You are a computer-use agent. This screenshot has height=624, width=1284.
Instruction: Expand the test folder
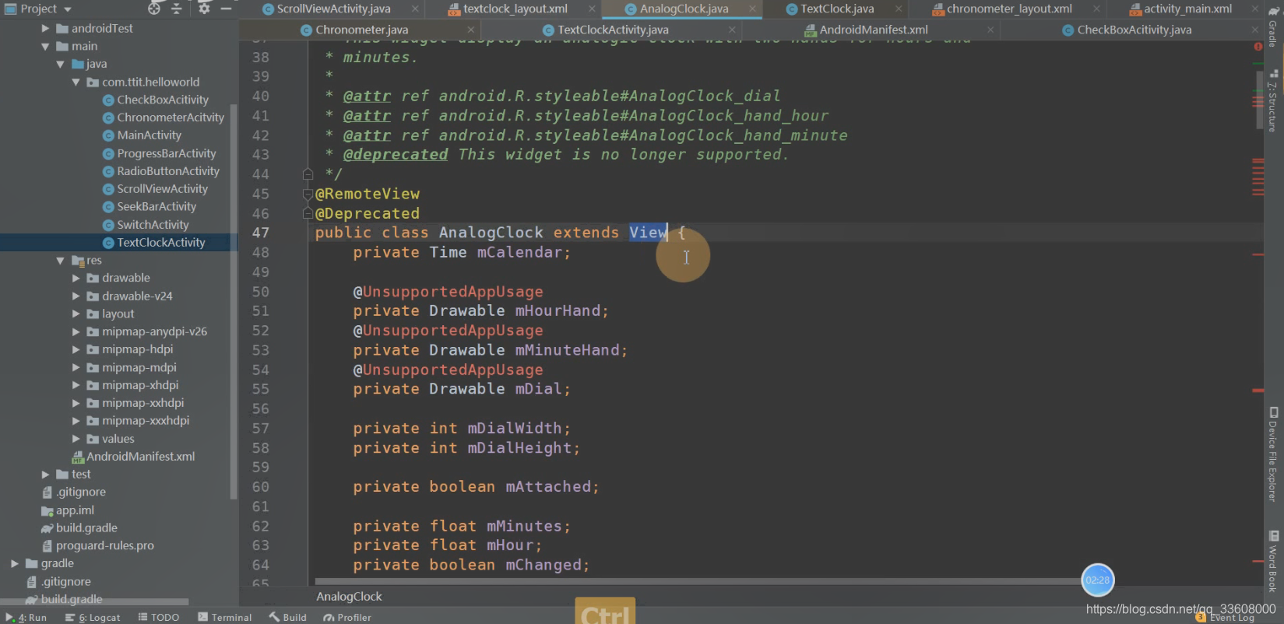pos(45,474)
